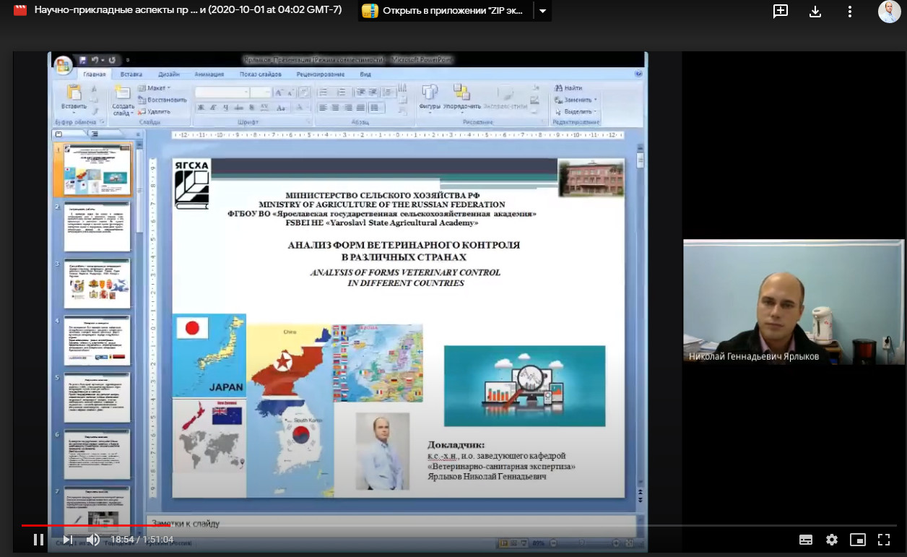
Task: Select slide 3 thumbnail
Action: pos(97,283)
